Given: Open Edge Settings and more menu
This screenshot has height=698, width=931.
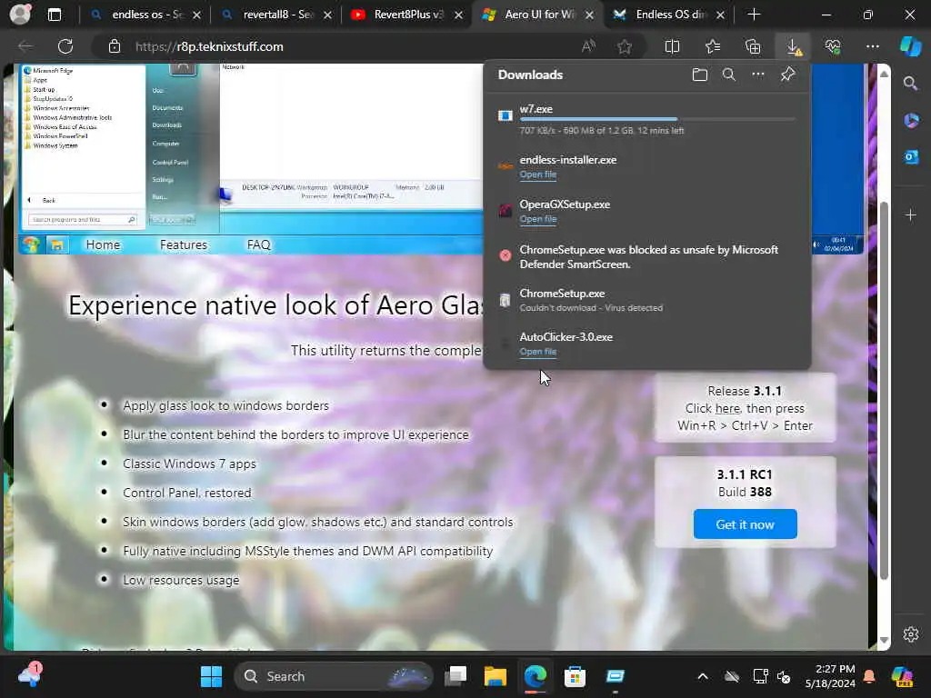Looking at the screenshot, I should tap(872, 46).
